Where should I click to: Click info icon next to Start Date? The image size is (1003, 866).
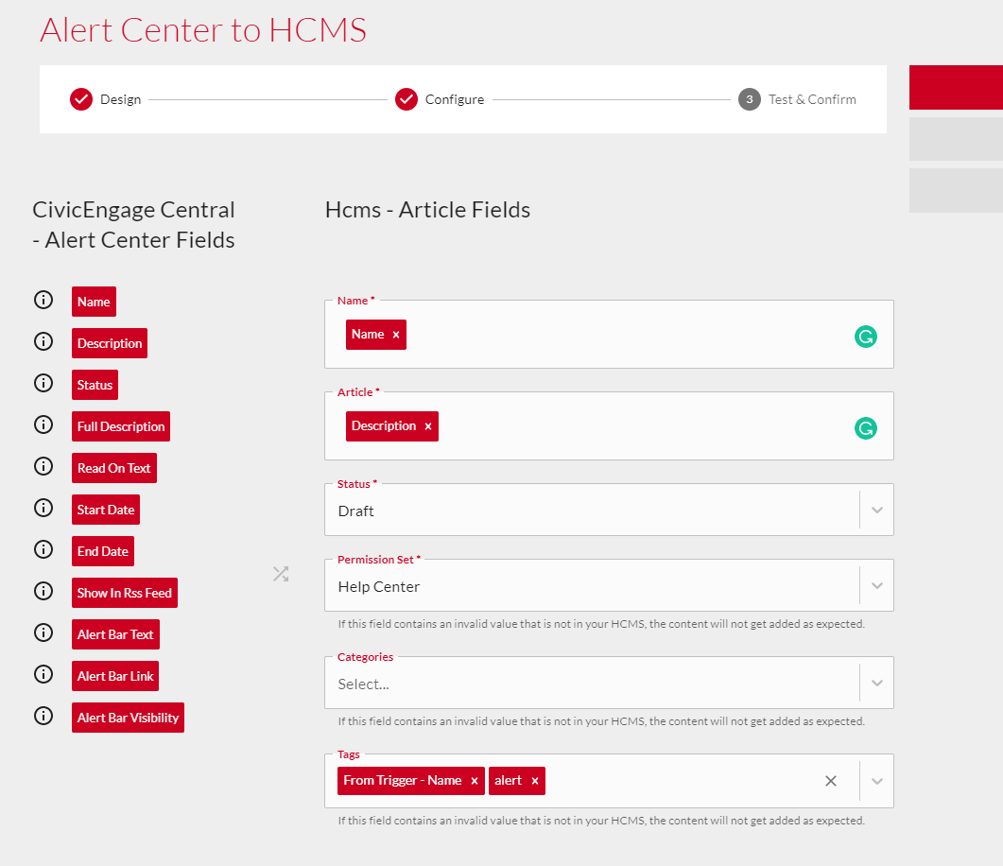43,507
